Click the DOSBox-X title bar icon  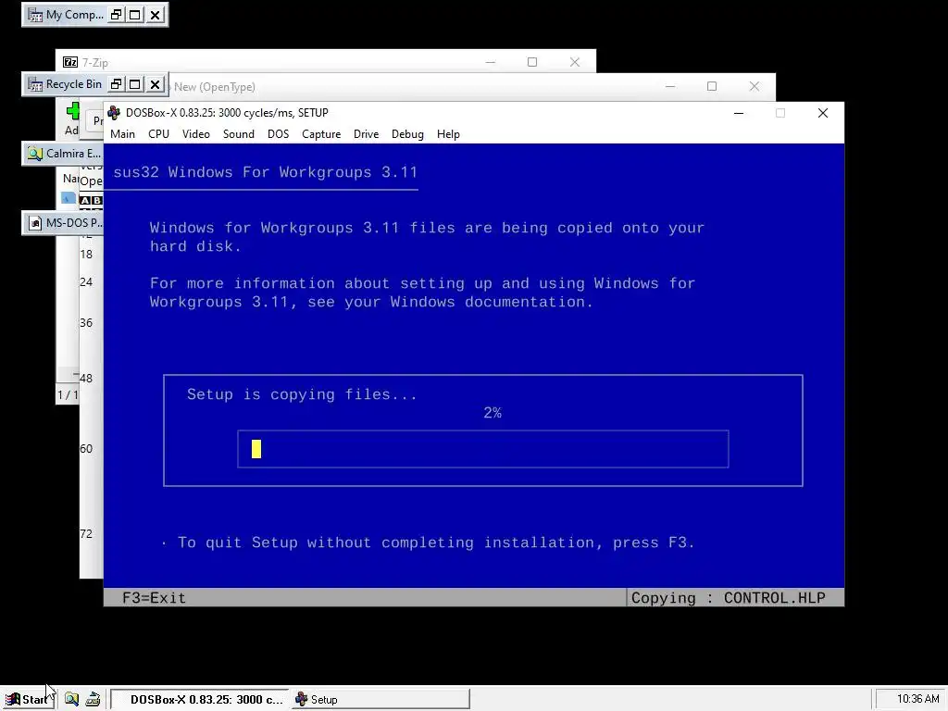[114, 113]
